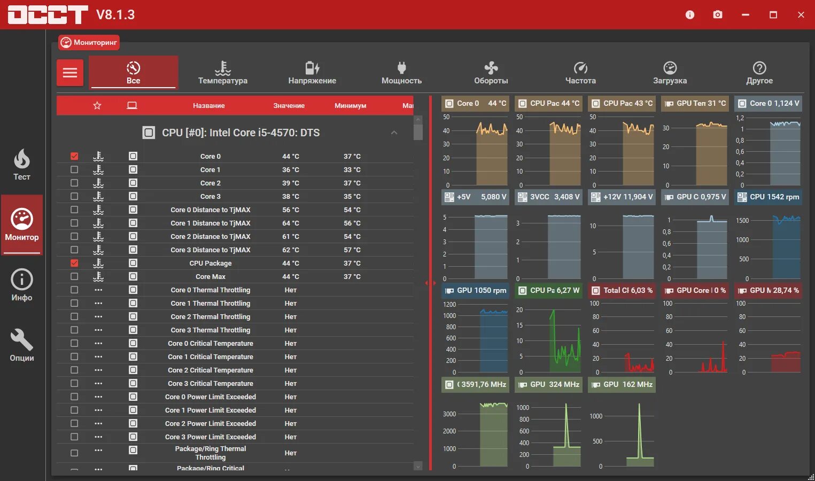Check the Core 2 checkbox
This screenshot has width=815, height=481.
tap(74, 183)
